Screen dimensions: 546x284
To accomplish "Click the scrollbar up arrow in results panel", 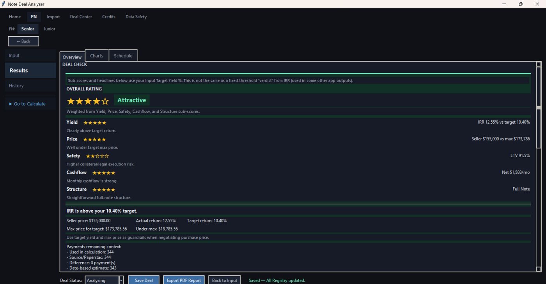I will (539, 64).
